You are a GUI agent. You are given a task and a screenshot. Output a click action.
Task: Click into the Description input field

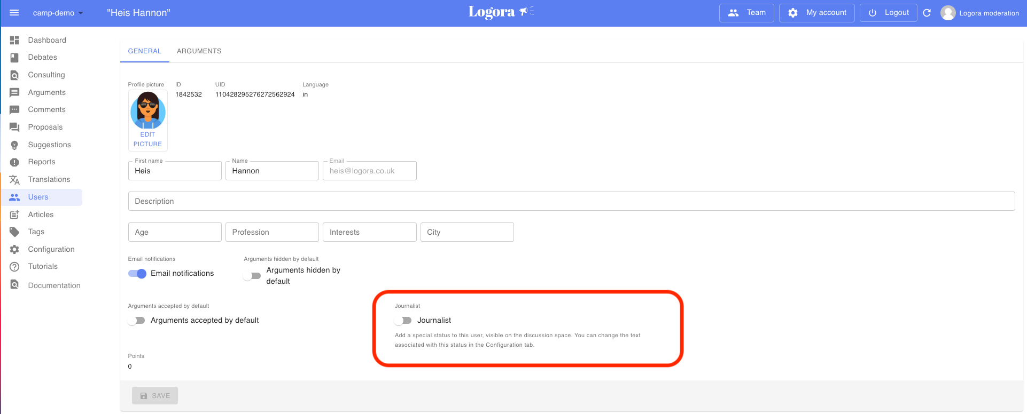[x=571, y=201]
